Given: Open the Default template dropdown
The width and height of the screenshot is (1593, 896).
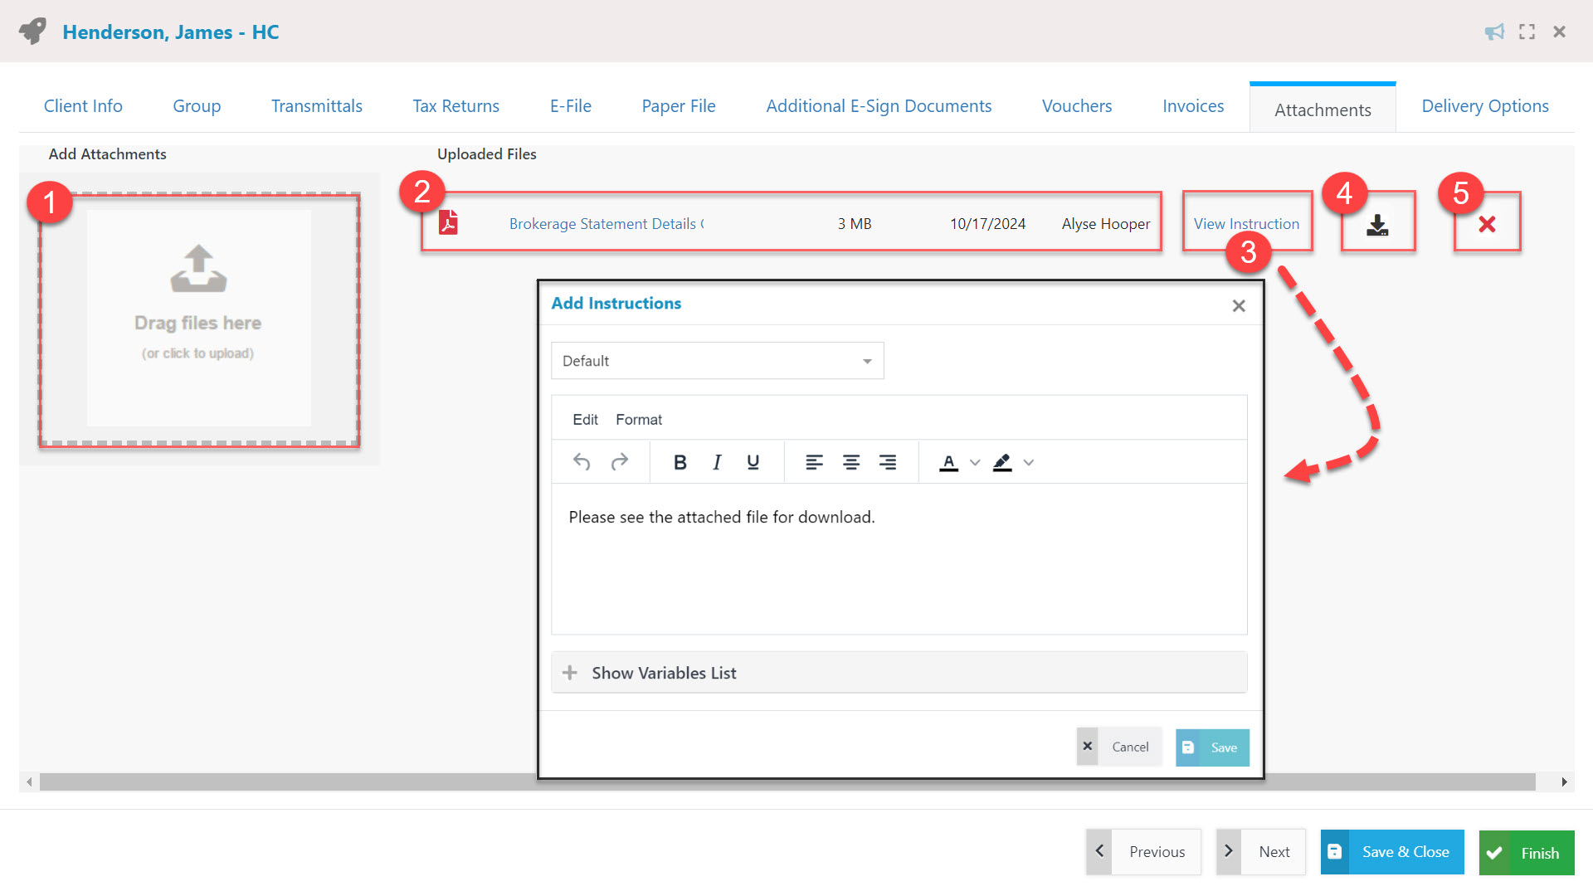Looking at the screenshot, I should pyautogui.click(x=717, y=361).
